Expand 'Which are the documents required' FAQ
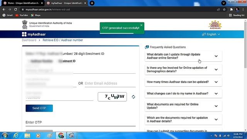Screen dimensions: 247x139 coord(183,119)
